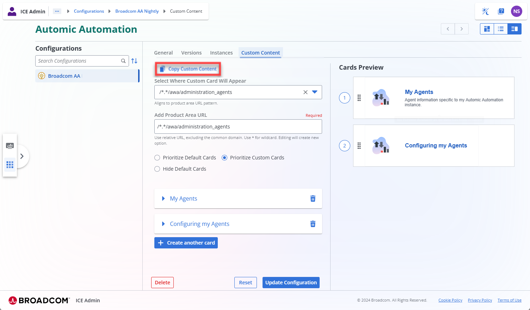Grab drag handle of Configuring my Agents preview
Viewport: 530px width, 310px height.
(x=359, y=146)
